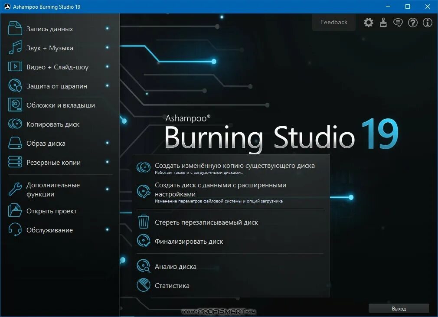The image size is (438, 317).
Task: Select Образ диска menu label
Action: (46, 144)
